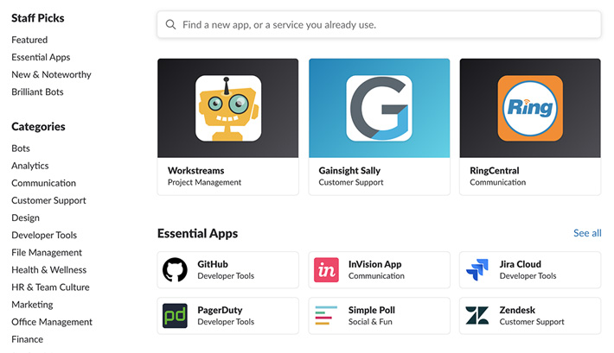Click the GitHub octocat icon
Image resolution: width=614 pixels, height=353 pixels.
(x=175, y=270)
